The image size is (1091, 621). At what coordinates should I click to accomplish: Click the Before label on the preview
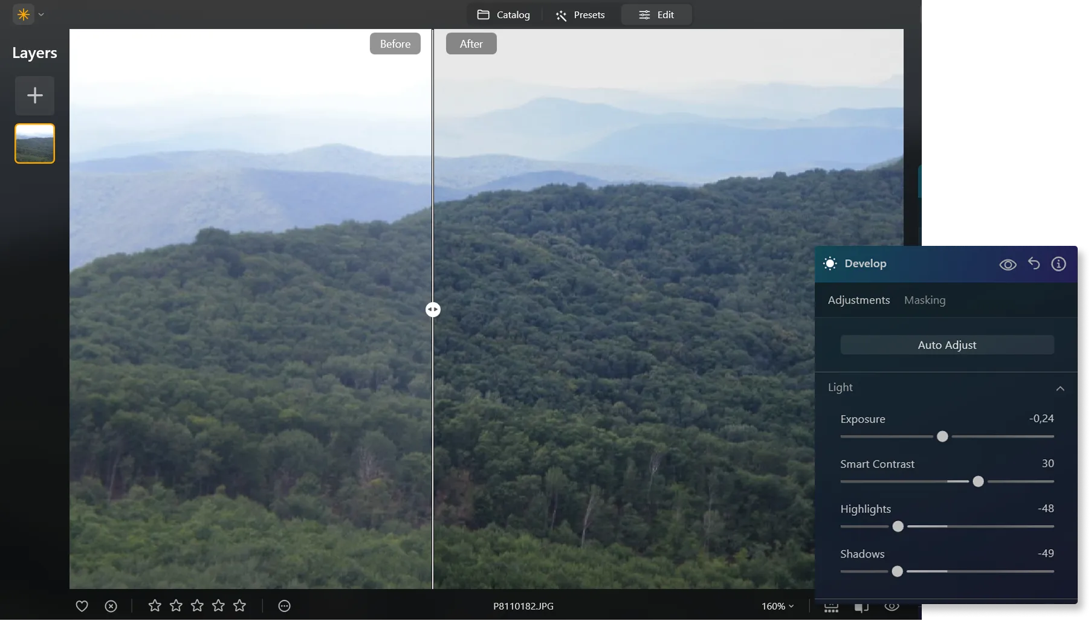click(x=395, y=43)
